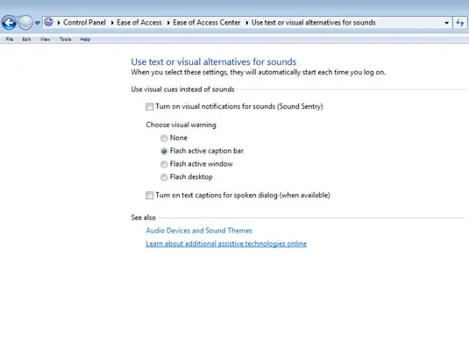This screenshot has width=469, height=351.
Task: Open the File menu
Action: (x=10, y=39)
